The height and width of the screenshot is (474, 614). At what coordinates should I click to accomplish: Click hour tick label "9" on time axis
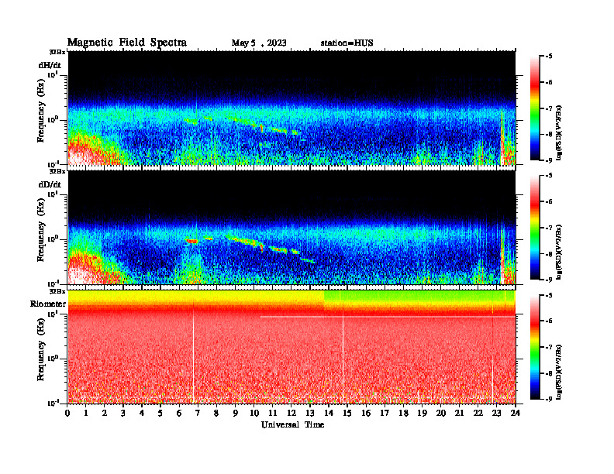[236, 414]
